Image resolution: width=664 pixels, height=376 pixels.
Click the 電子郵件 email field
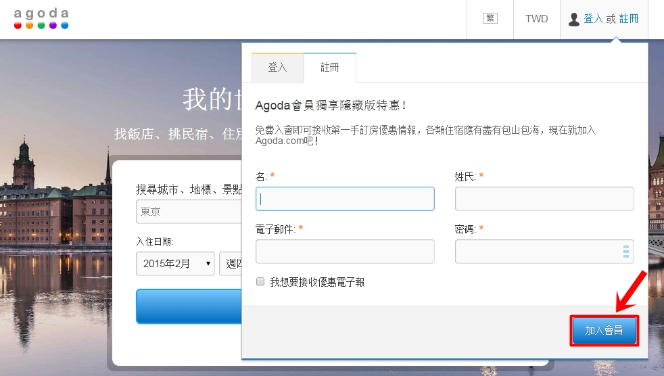coord(345,252)
